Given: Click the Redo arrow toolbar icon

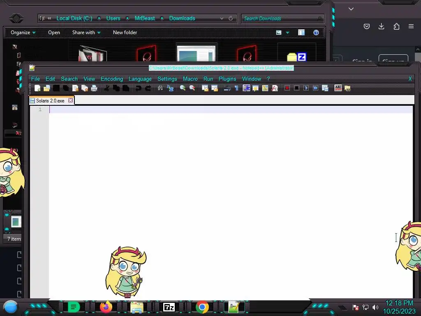Looking at the screenshot, I should 148,88.
